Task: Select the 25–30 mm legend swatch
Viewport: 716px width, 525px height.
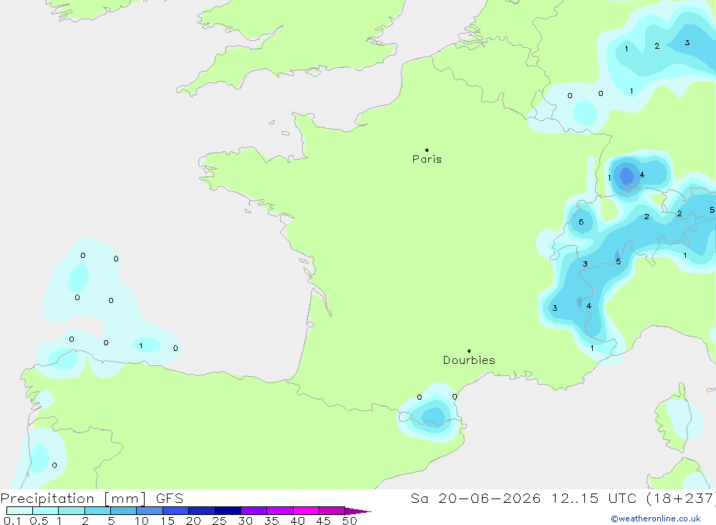Action: click(x=228, y=511)
